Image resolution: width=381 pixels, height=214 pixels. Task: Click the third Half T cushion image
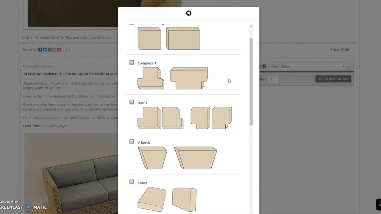[200, 118]
